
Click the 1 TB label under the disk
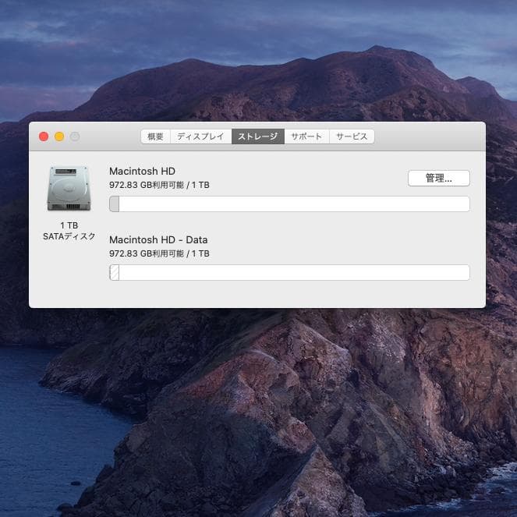click(69, 225)
